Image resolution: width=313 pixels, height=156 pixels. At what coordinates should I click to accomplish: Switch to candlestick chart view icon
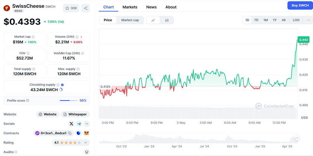167,20
